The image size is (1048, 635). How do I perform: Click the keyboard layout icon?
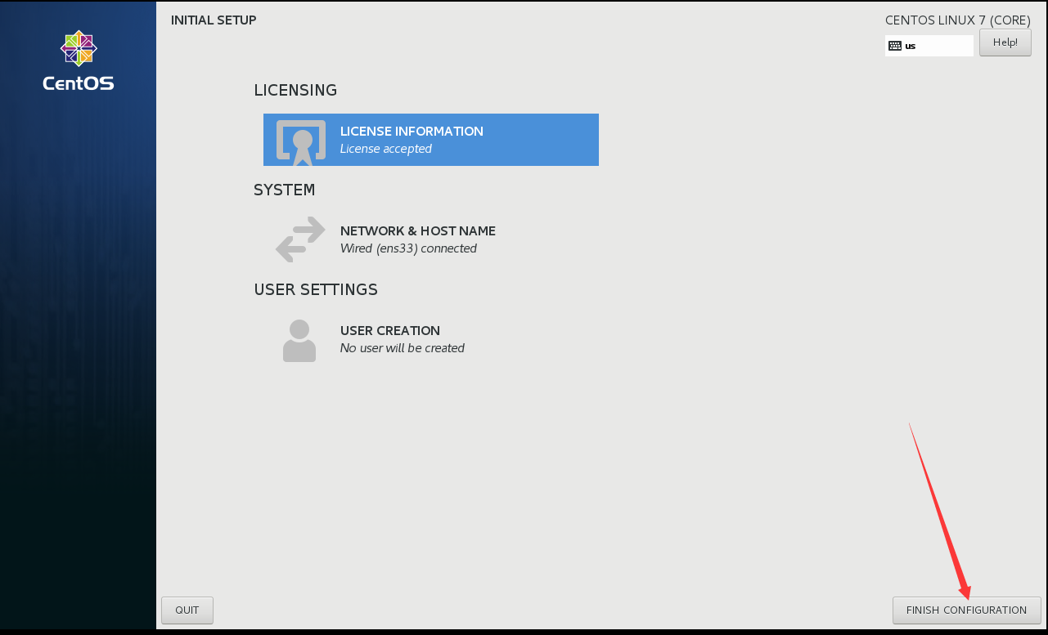(895, 46)
